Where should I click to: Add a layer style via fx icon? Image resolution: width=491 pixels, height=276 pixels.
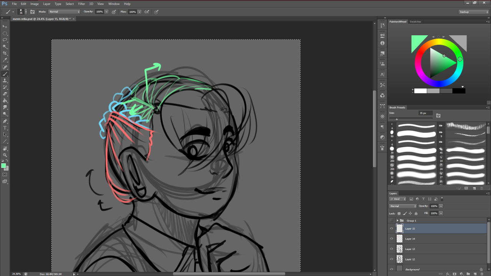pyautogui.click(x=448, y=274)
